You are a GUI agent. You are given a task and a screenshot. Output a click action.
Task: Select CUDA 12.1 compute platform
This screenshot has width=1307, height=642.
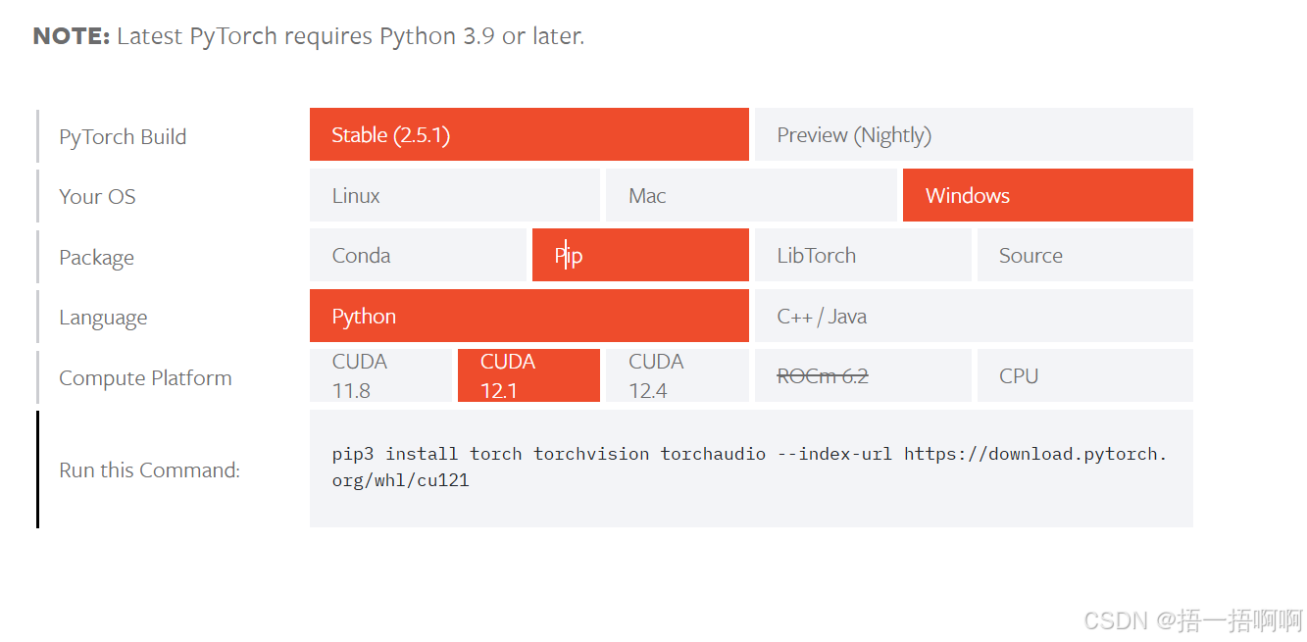(528, 375)
